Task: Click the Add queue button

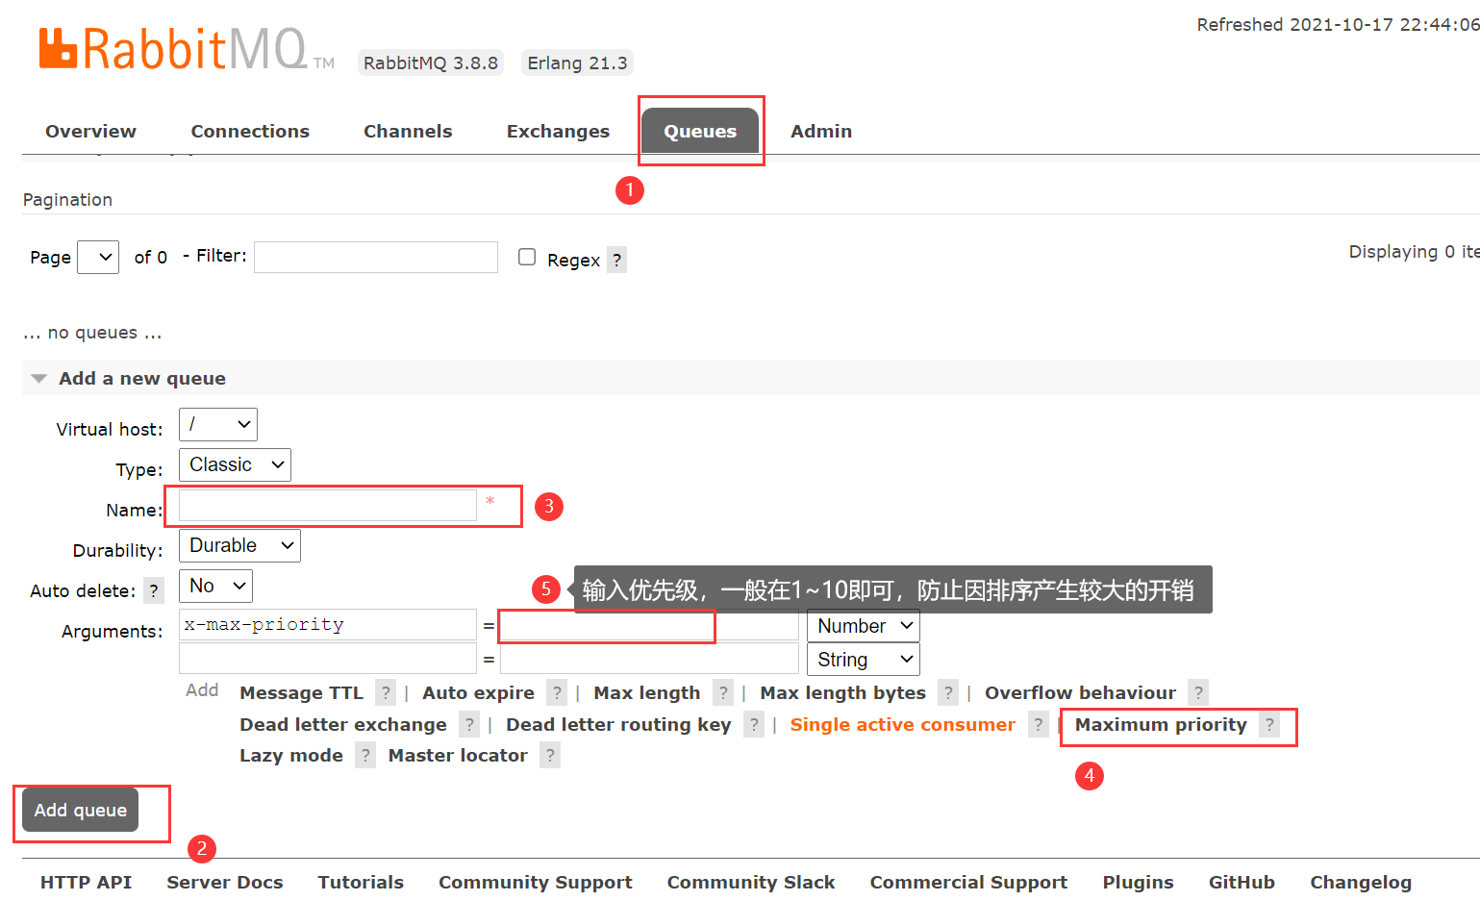Action: point(81,810)
